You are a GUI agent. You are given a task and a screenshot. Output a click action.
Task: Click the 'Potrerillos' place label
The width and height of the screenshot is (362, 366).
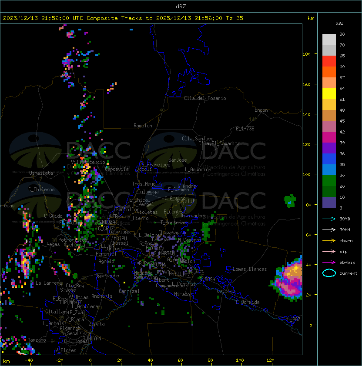click(x=73, y=240)
